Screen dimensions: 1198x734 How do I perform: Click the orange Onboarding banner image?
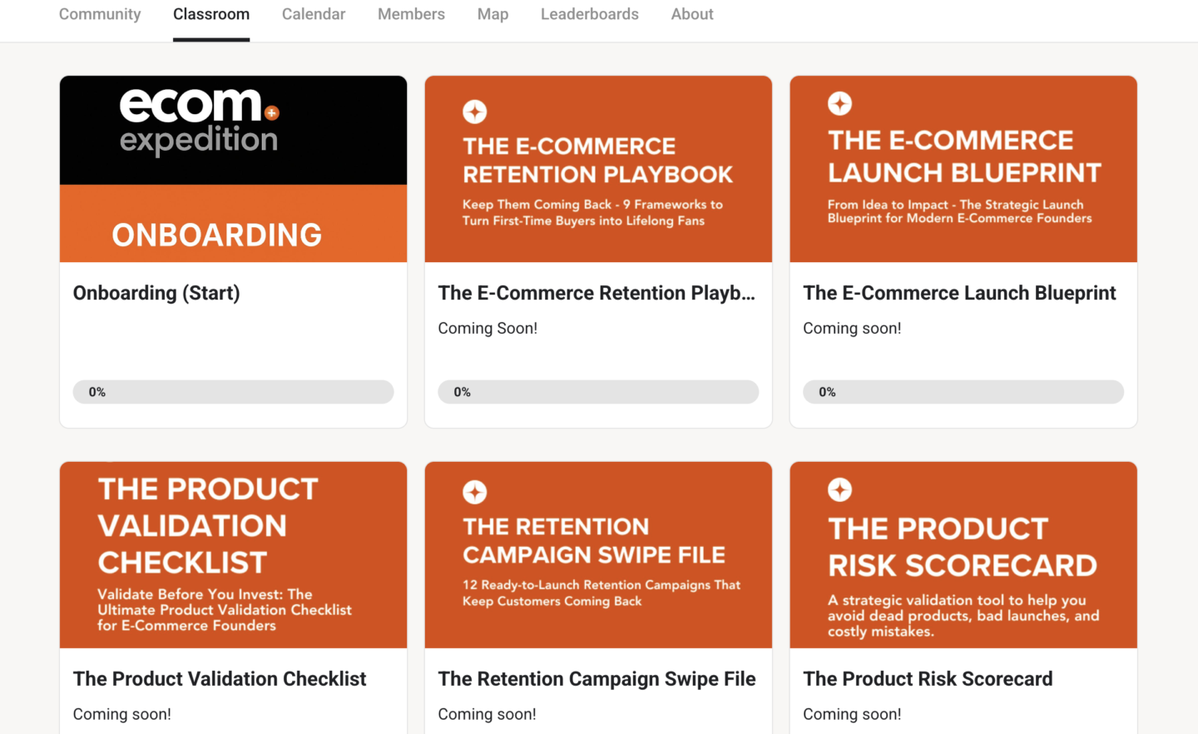(x=233, y=225)
